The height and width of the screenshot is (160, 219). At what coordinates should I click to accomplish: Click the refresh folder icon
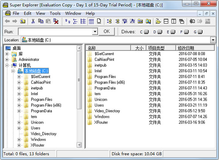[x=140, y=22]
